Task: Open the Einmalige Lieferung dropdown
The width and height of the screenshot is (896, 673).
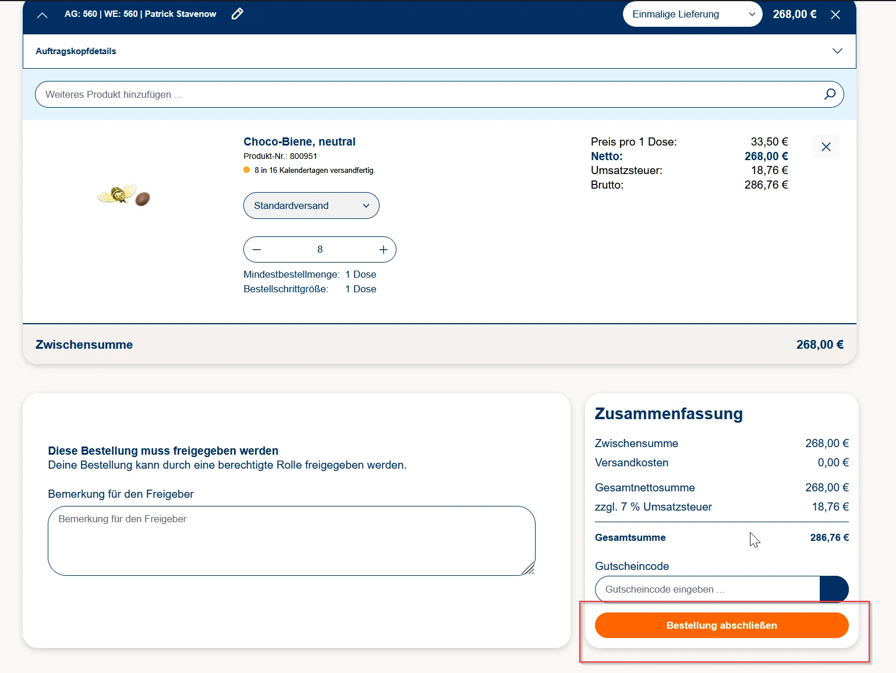Action: (x=692, y=15)
